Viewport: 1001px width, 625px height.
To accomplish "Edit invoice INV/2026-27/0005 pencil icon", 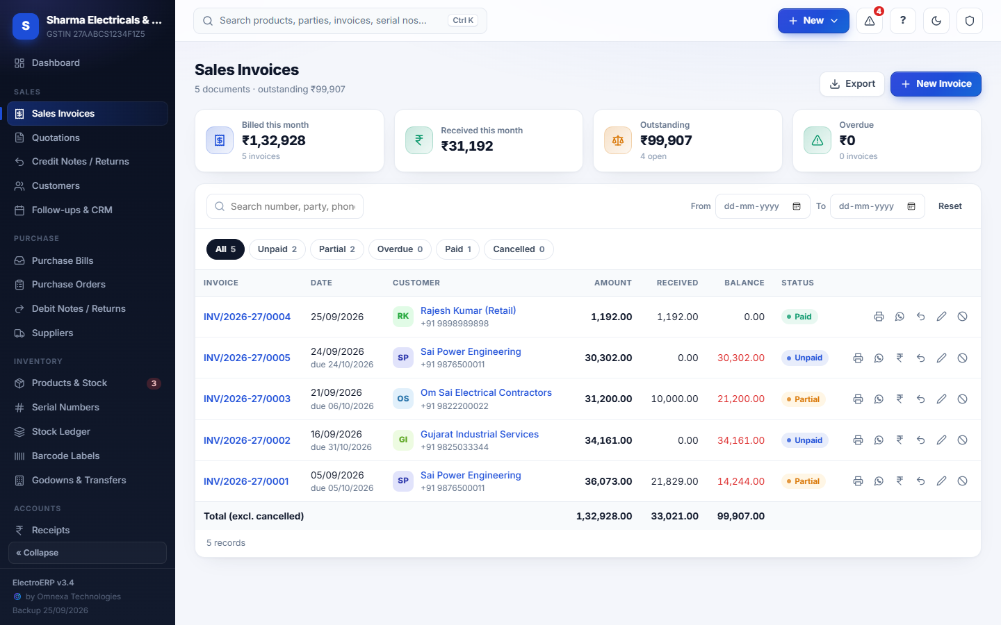I will pos(941,358).
